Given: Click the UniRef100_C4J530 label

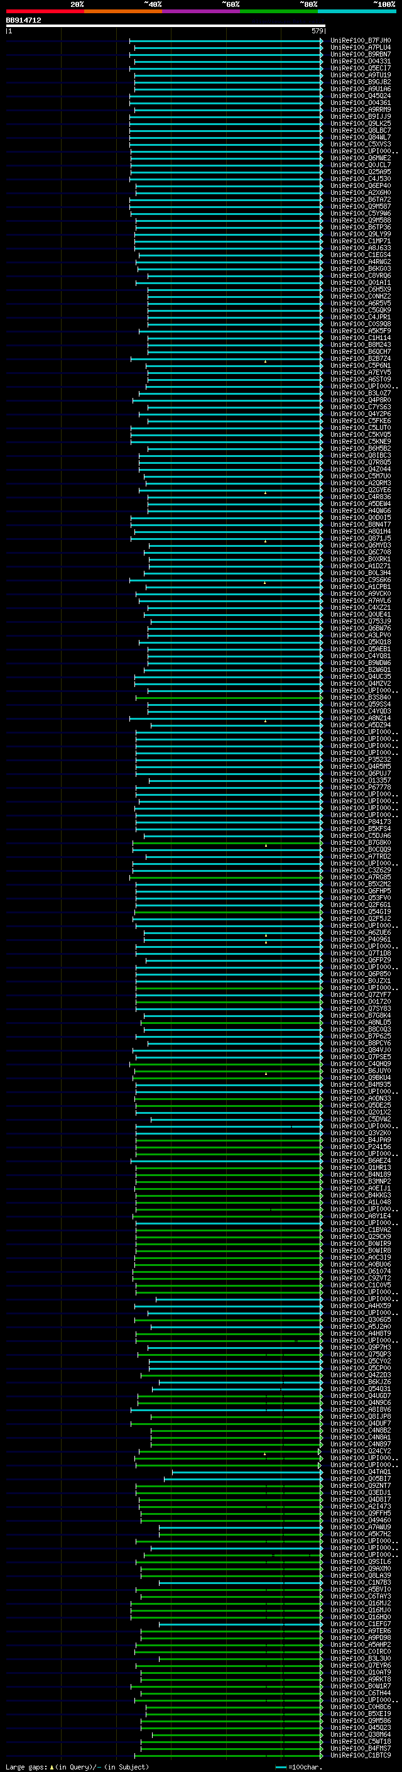Looking at the screenshot, I should (x=360, y=179).
